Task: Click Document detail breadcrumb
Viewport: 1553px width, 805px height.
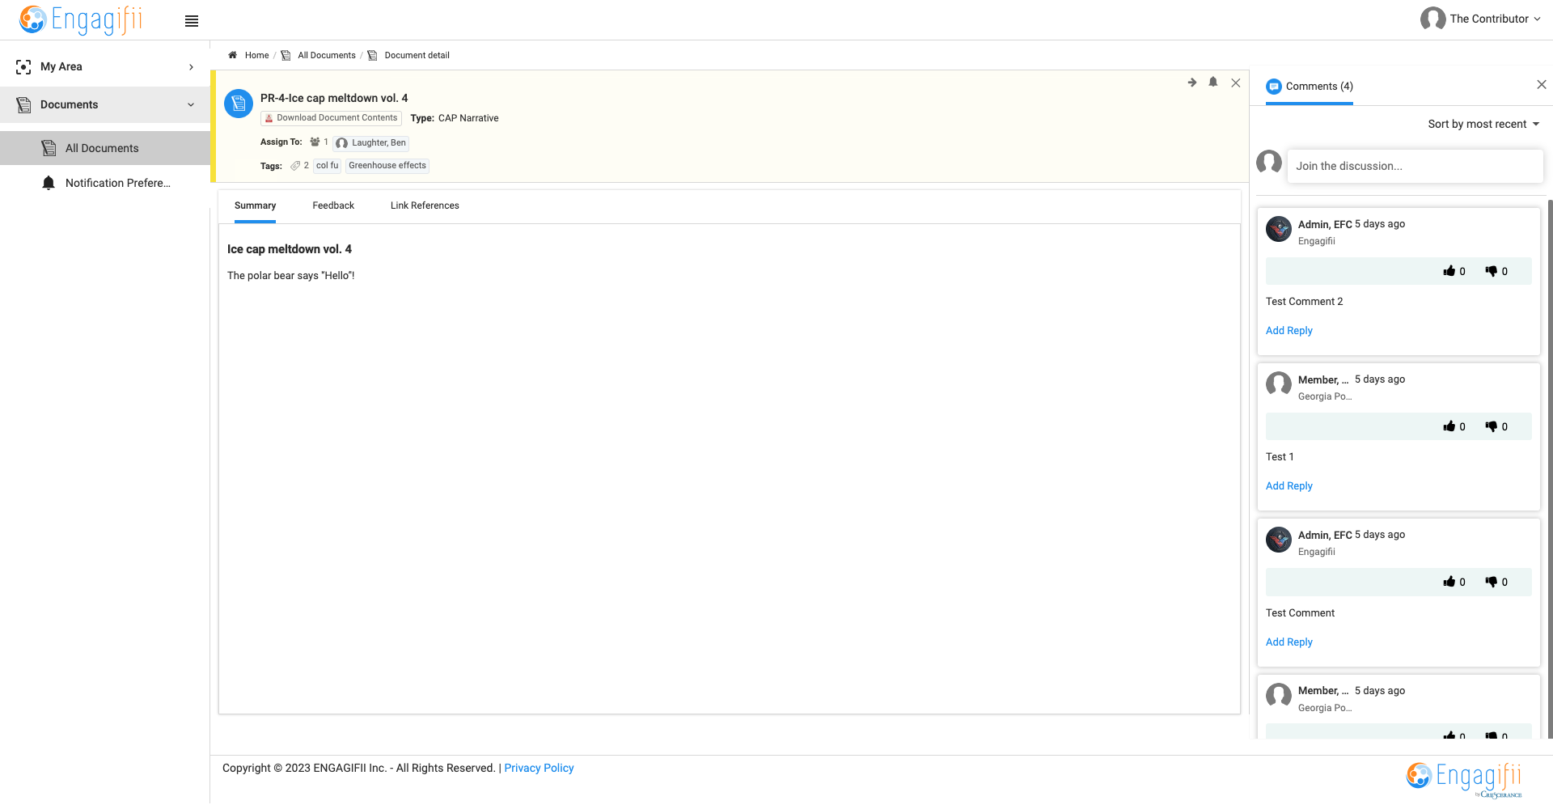Action: click(417, 55)
